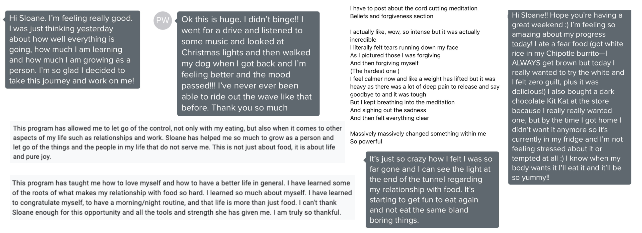Select the "Ok this is huge" message bubble
The image size is (642, 233).
click(x=248, y=63)
